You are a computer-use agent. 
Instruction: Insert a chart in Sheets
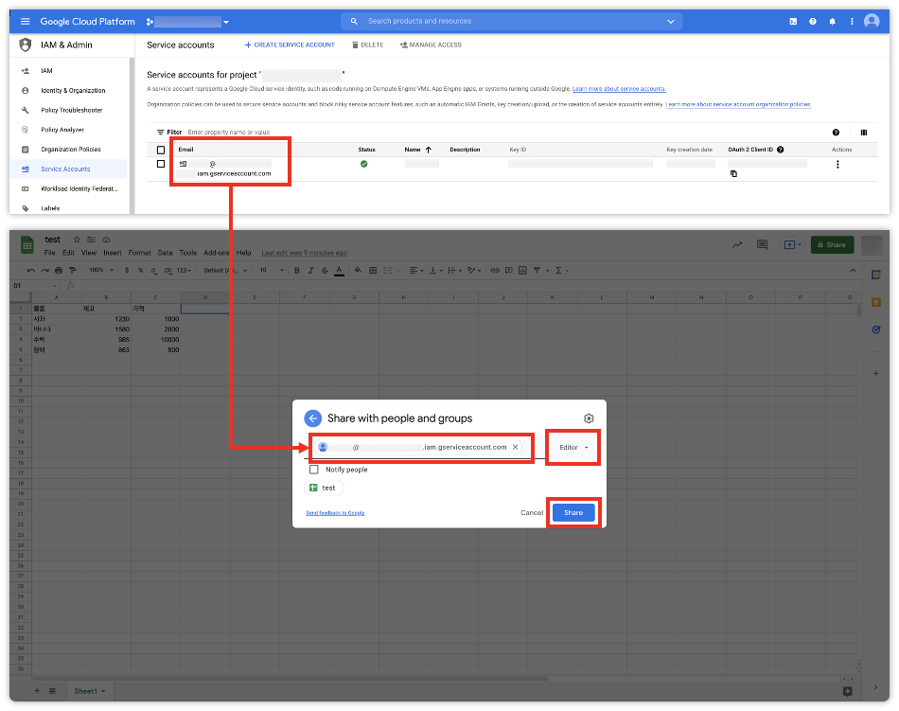tap(522, 270)
